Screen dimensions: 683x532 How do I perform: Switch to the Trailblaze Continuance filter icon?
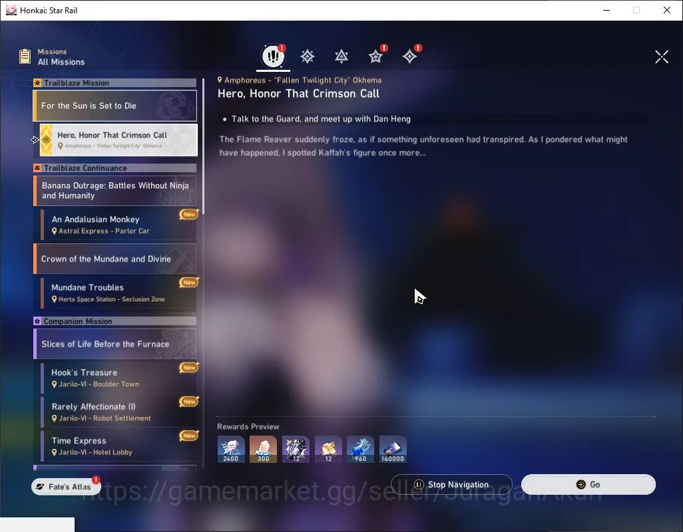341,57
